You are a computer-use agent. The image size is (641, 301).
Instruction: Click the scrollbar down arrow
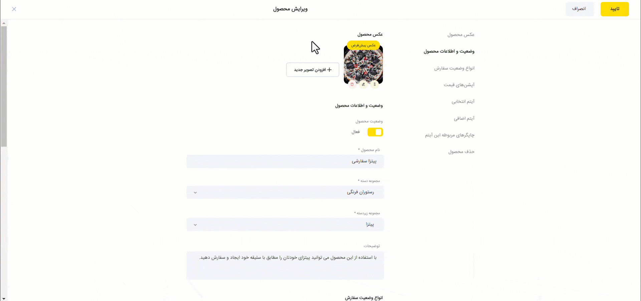point(4,299)
